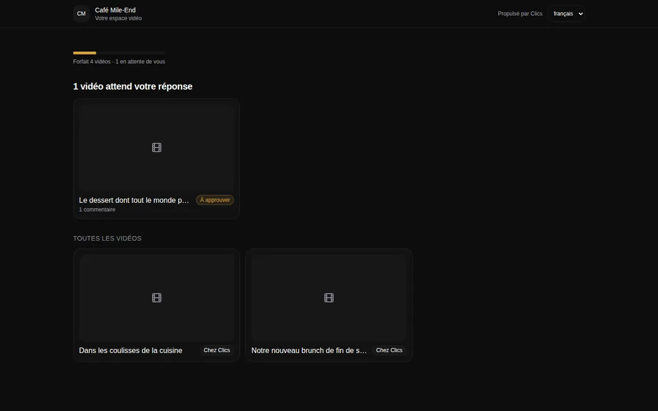Click the film icon on the brunch video
This screenshot has height=411, width=658.
pyautogui.click(x=329, y=298)
